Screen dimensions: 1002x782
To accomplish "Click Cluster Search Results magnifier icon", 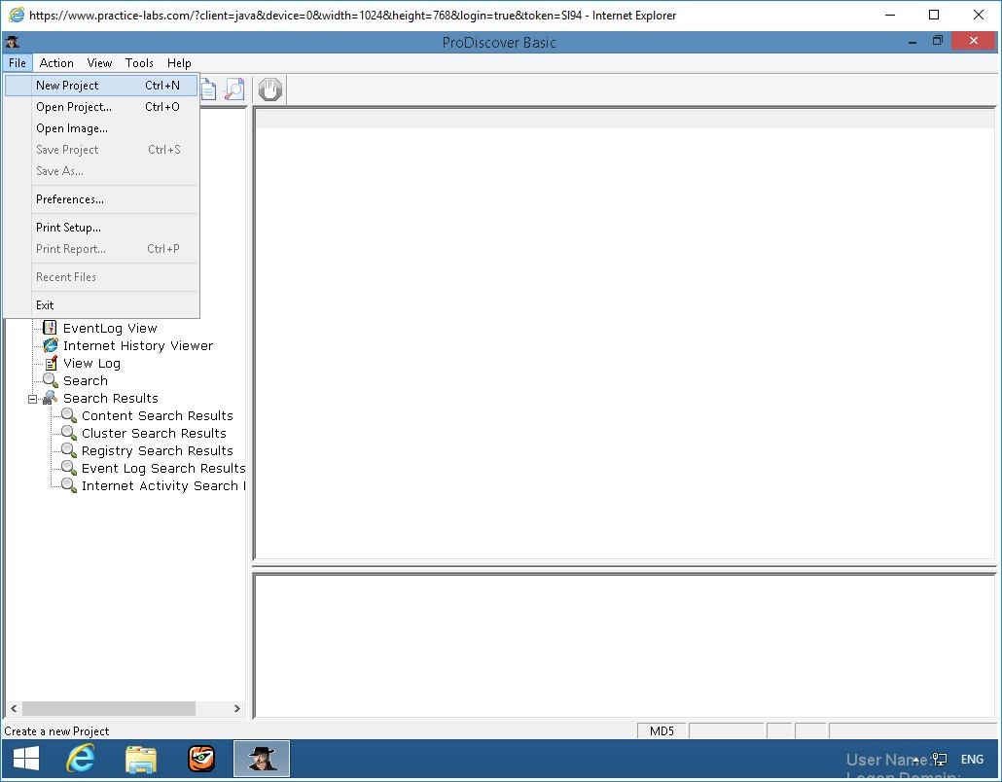I will 69,433.
